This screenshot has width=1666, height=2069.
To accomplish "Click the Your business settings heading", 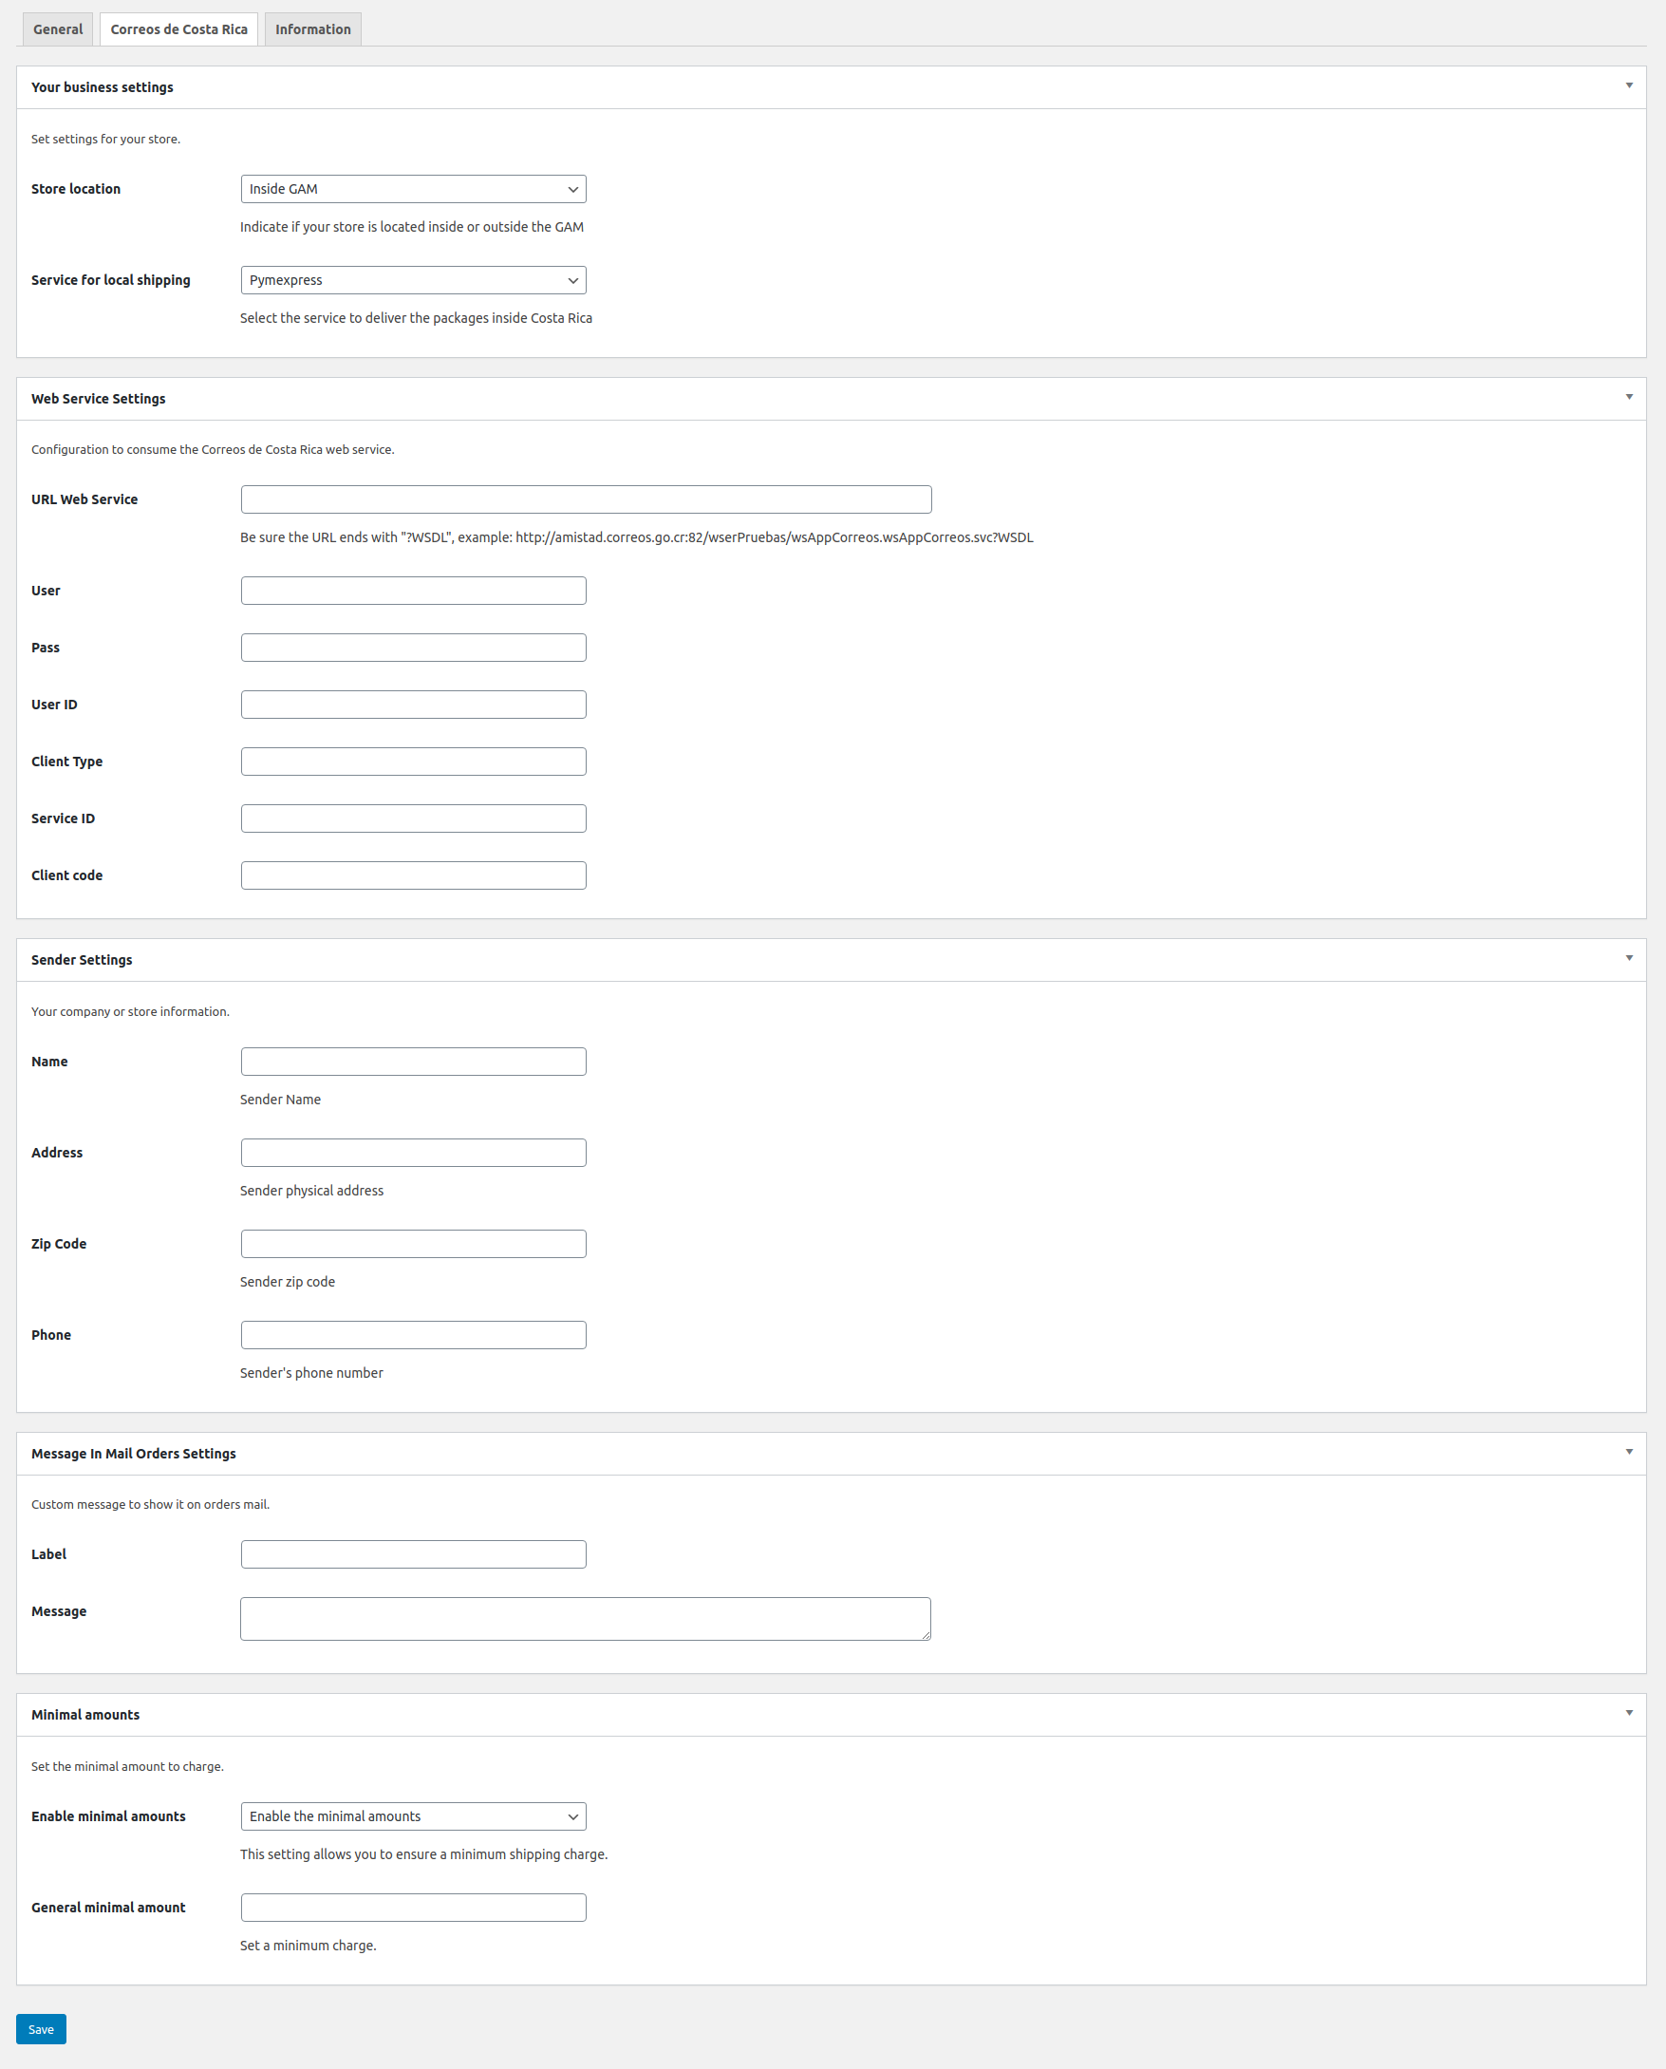I will 102,87.
